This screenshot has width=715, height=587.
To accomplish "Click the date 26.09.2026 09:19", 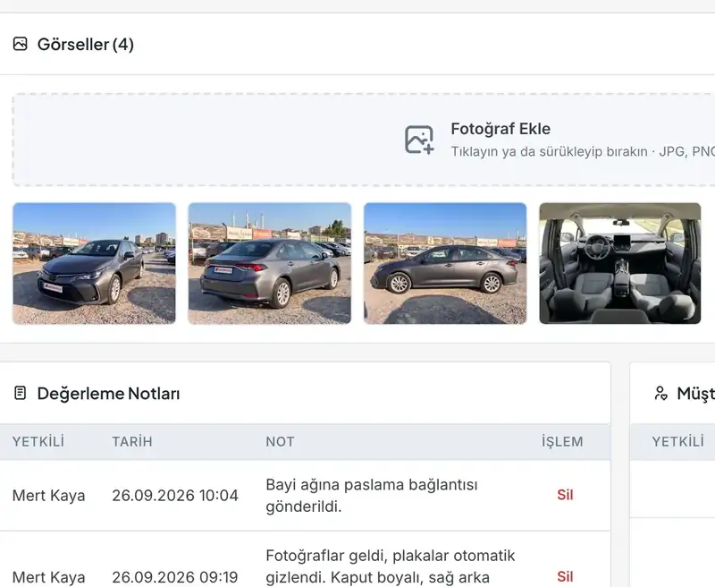I will [175, 577].
